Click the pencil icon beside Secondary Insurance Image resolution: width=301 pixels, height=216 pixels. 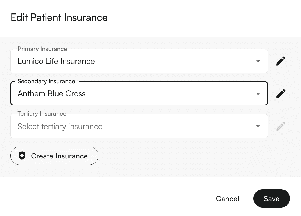(280, 93)
